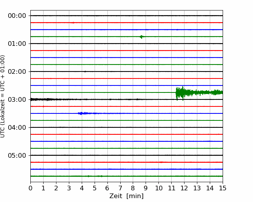This screenshot has width=253, height=202.
Task: Click the 05:00 y-axis tick label
Action: tap(17, 155)
